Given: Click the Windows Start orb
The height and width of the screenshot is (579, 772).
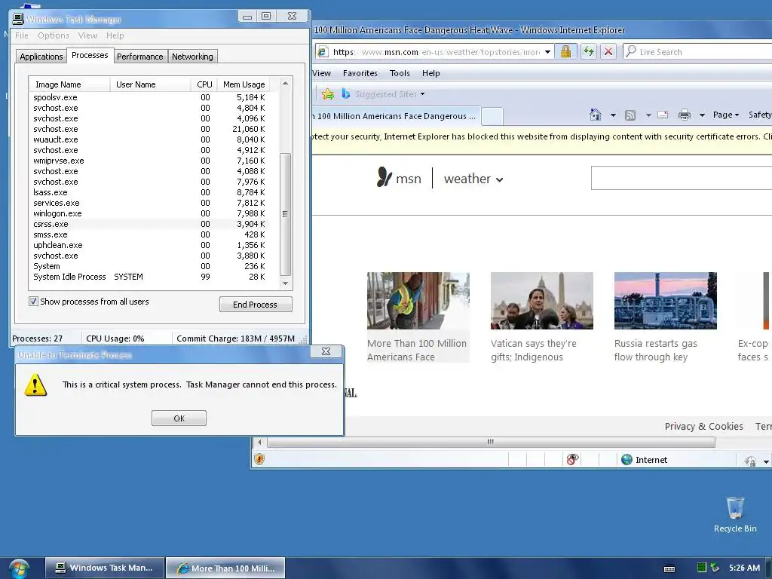Looking at the screenshot, I should (19, 568).
